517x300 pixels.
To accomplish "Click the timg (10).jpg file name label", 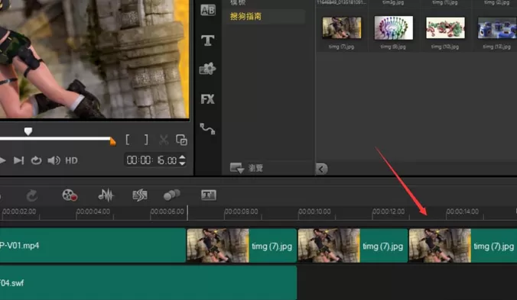I will point(445,47).
